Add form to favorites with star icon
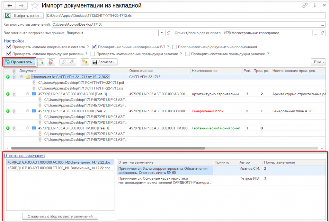 36,6
